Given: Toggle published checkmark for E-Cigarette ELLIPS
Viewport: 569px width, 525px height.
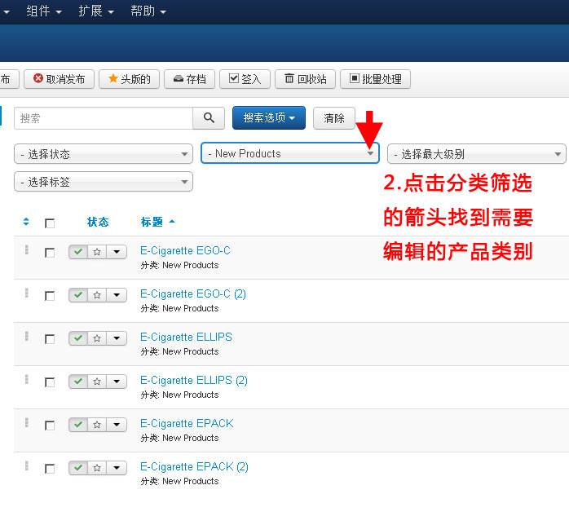Looking at the screenshot, I should click(x=78, y=337).
